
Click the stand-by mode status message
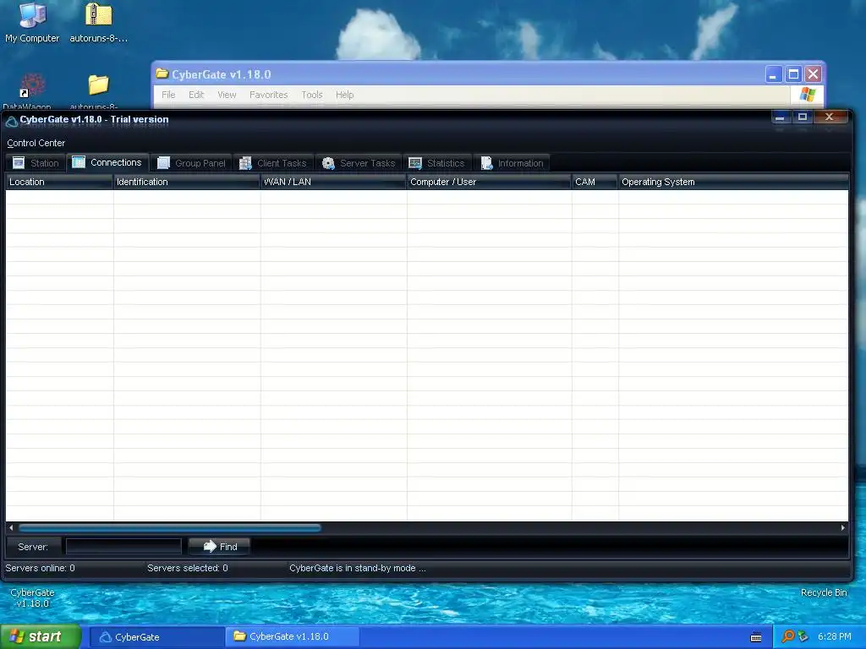tap(358, 568)
